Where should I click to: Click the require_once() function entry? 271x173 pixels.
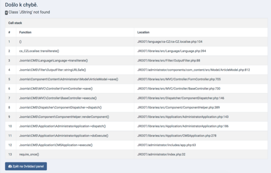pos(29,154)
